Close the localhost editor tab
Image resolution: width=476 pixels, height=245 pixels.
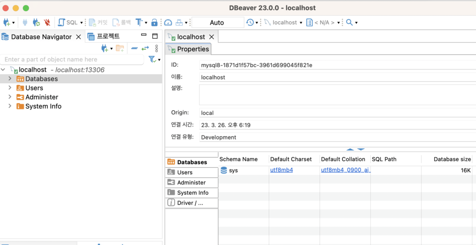(212, 37)
